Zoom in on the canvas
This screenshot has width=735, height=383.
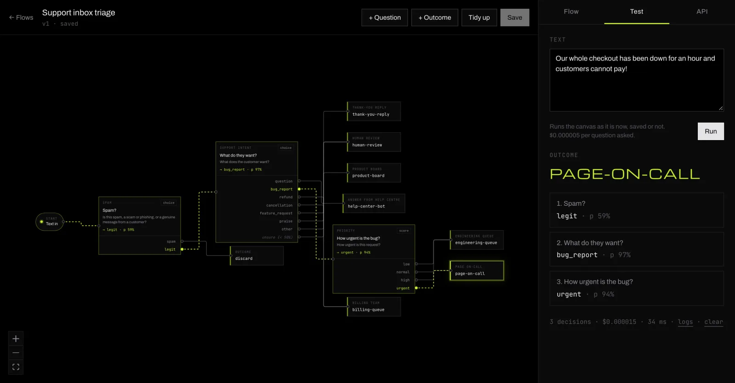[16, 338]
